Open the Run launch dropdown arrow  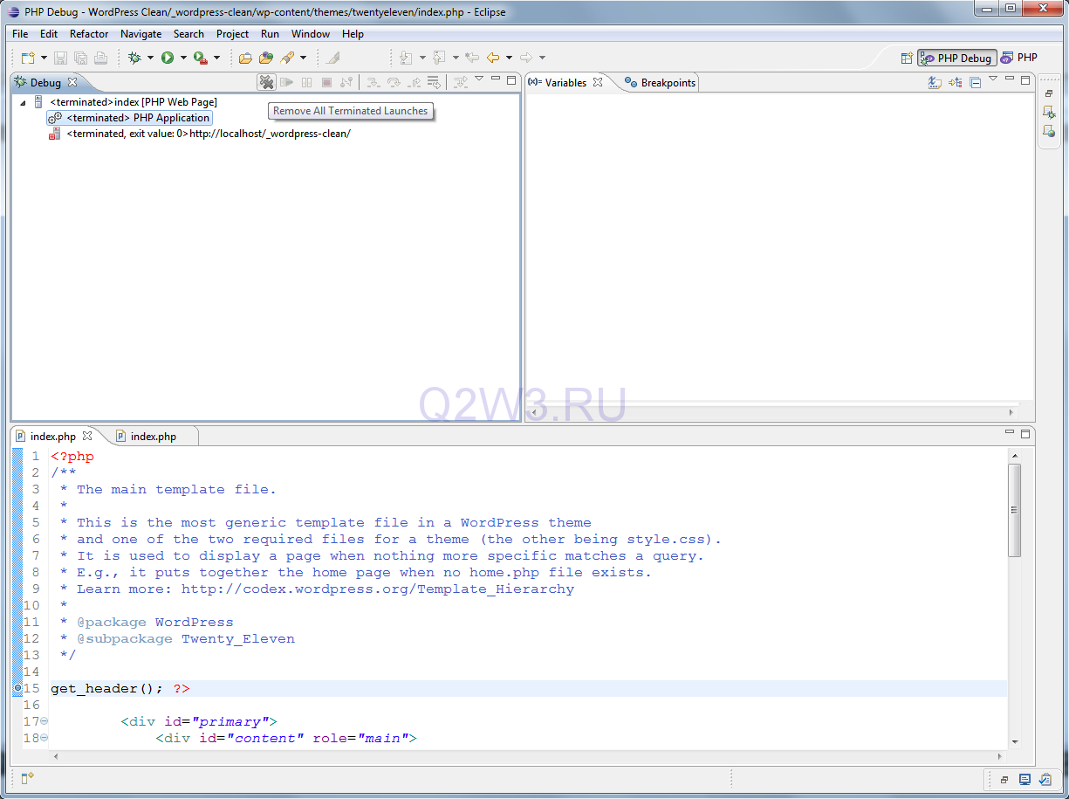[183, 58]
